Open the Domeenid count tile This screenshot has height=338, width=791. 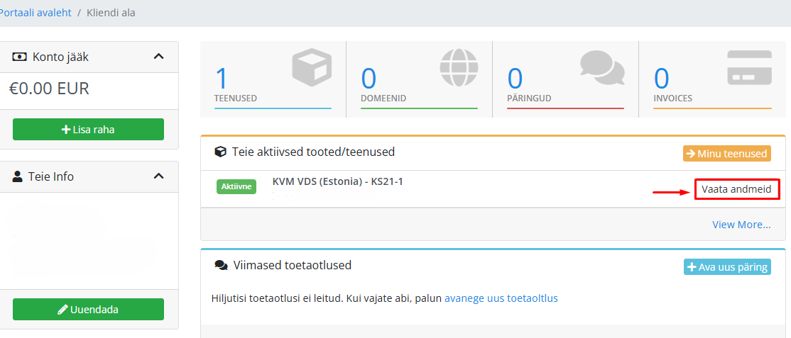tap(419, 79)
